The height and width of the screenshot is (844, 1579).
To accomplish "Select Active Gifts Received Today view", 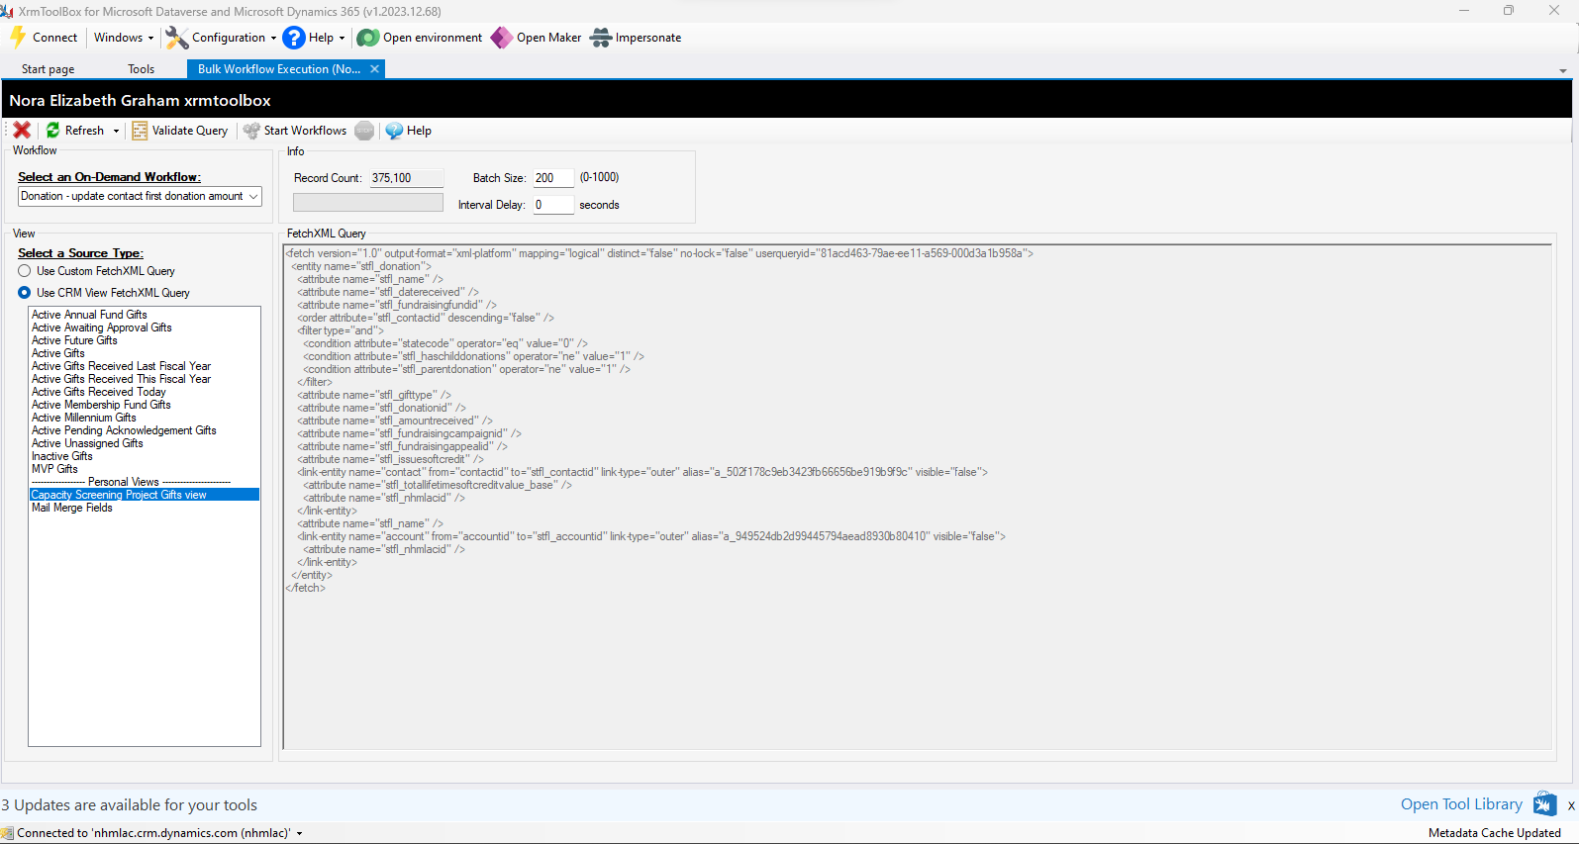I will pos(99,392).
